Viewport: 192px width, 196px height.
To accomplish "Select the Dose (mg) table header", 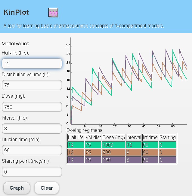I will pyautogui.click(x=113, y=138).
